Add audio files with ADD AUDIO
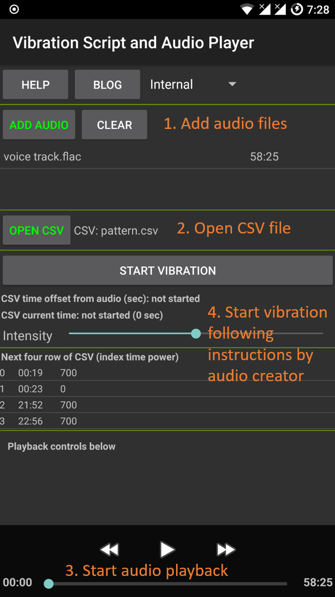Viewport: 335px width, 597px height. coord(38,124)
